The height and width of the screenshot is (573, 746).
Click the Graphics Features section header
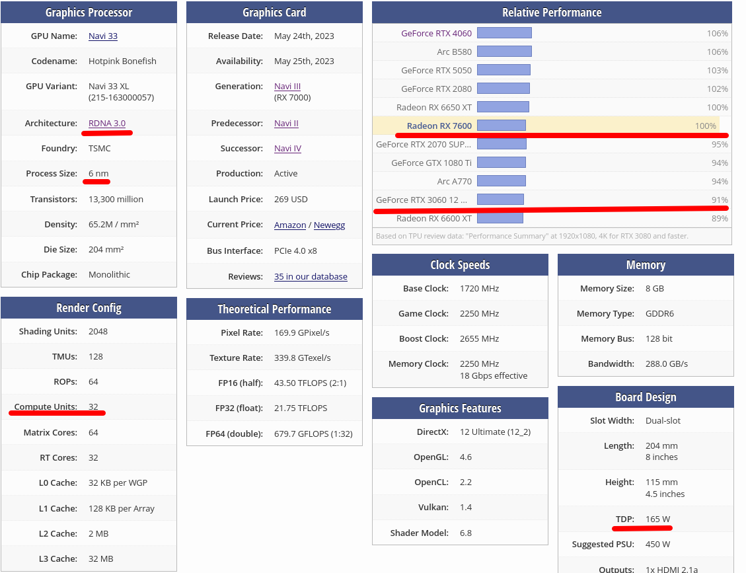(460, 408)
